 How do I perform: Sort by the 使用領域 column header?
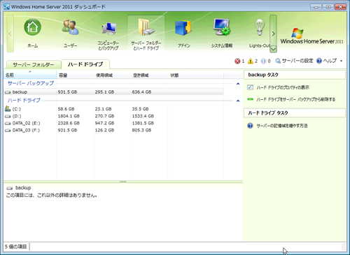point(112,75)
